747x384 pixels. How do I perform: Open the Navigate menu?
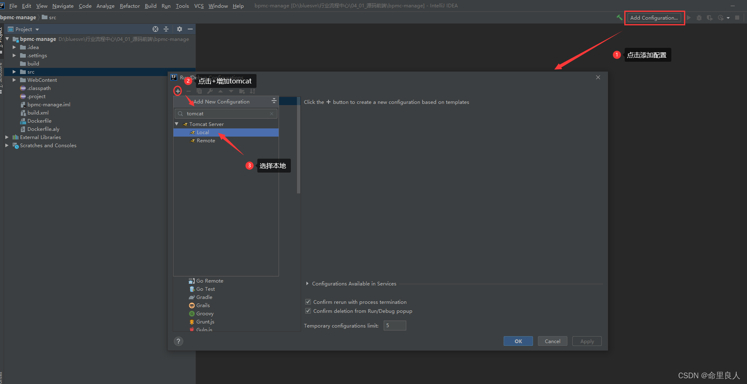click(63, 6)
